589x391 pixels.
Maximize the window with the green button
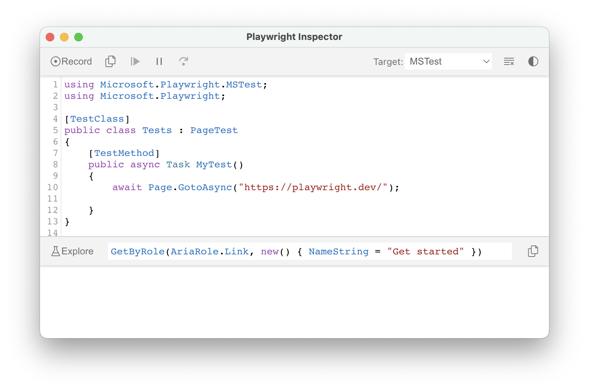coord(79,37)
